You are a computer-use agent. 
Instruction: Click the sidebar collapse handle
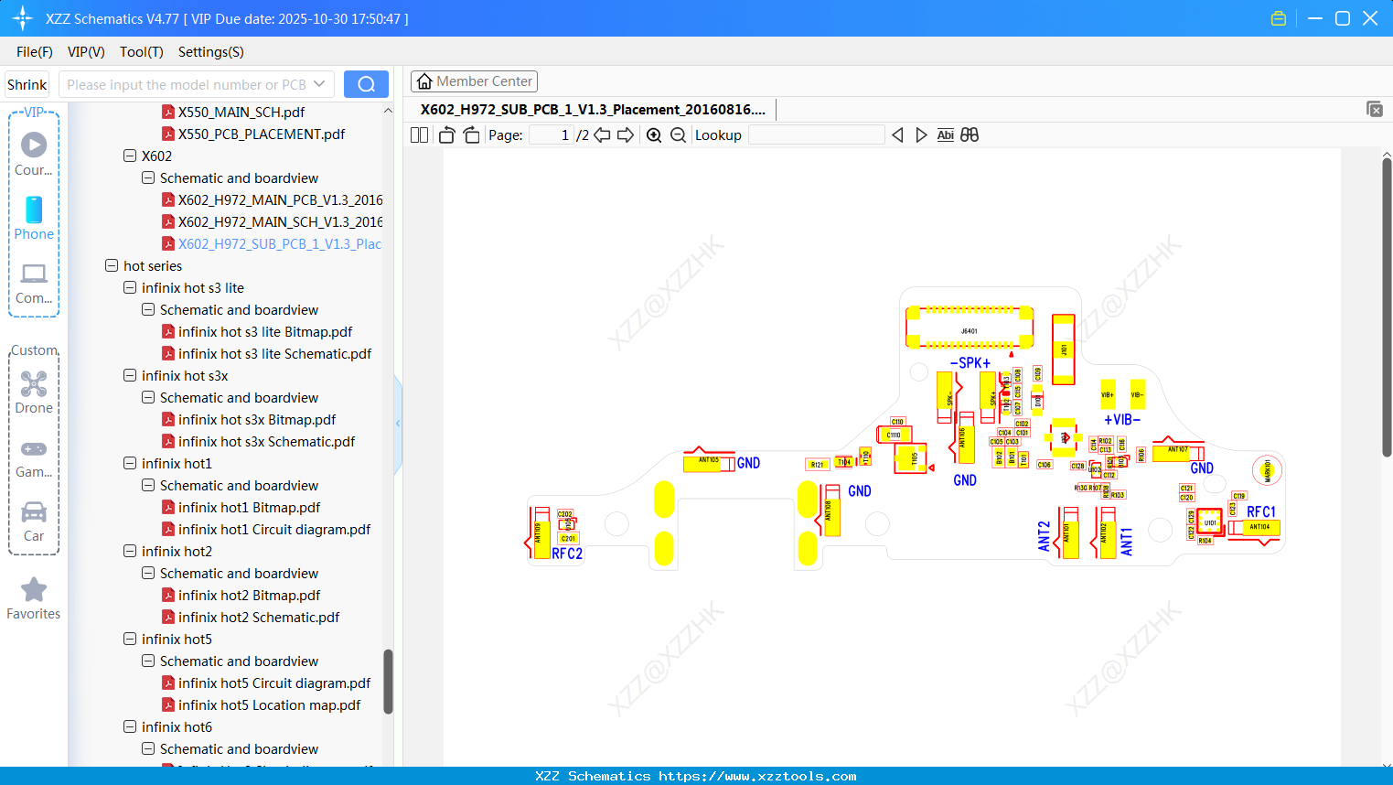pos(398,423)
